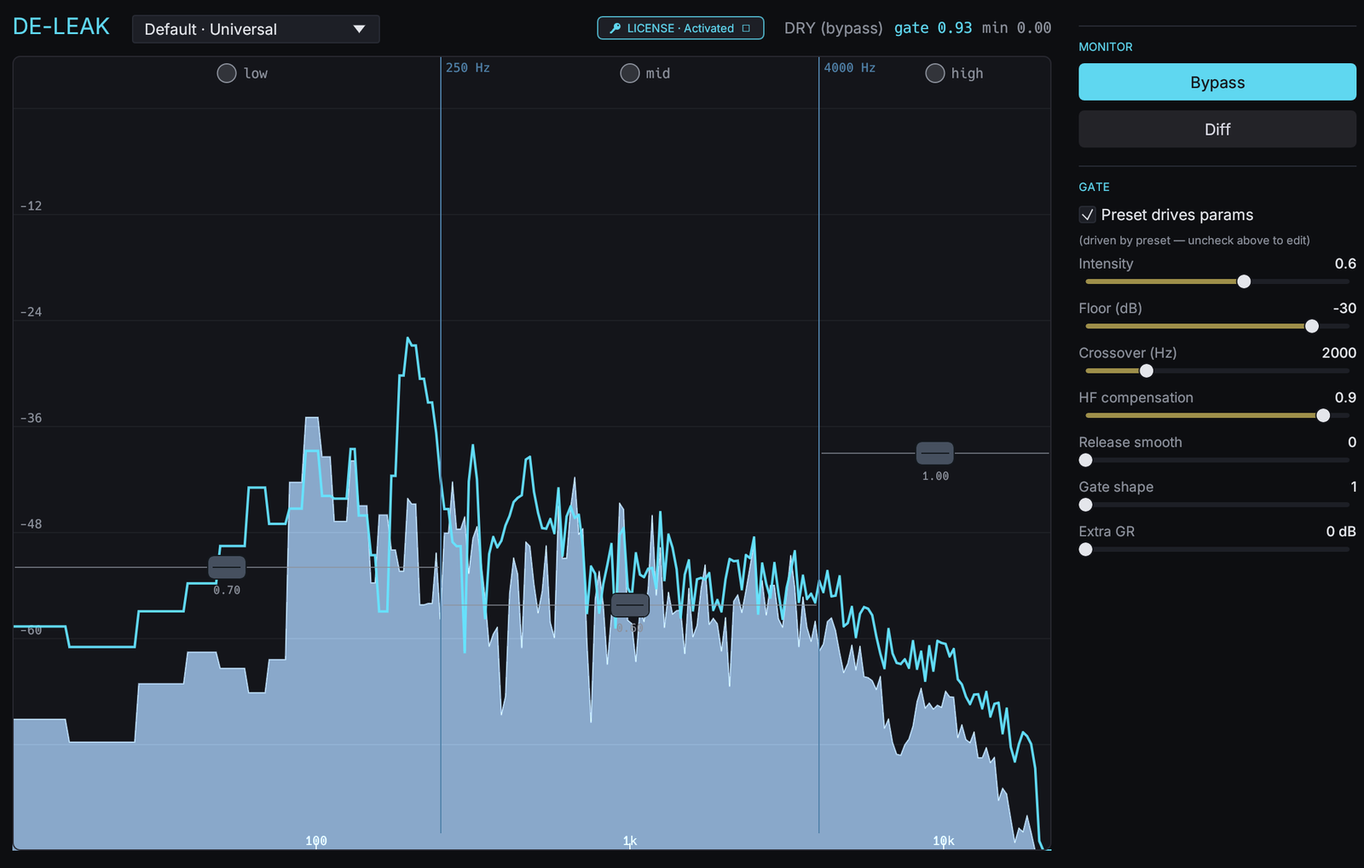
Task: Click the LICENSE · Activated button
Action: tap(680, 28)
